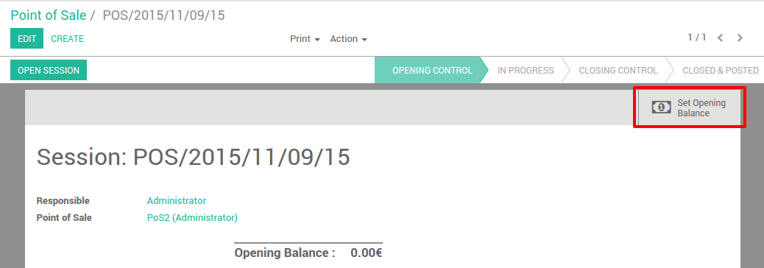The height and width of the screenshot is (268, 764).
Task: Click the Action caret arrow
Action: point(364,40)
